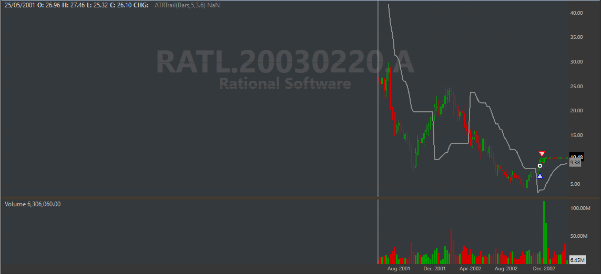Click the vertical crosshair cursor line in price pane
601x274 pixels.
coord(378,99)
